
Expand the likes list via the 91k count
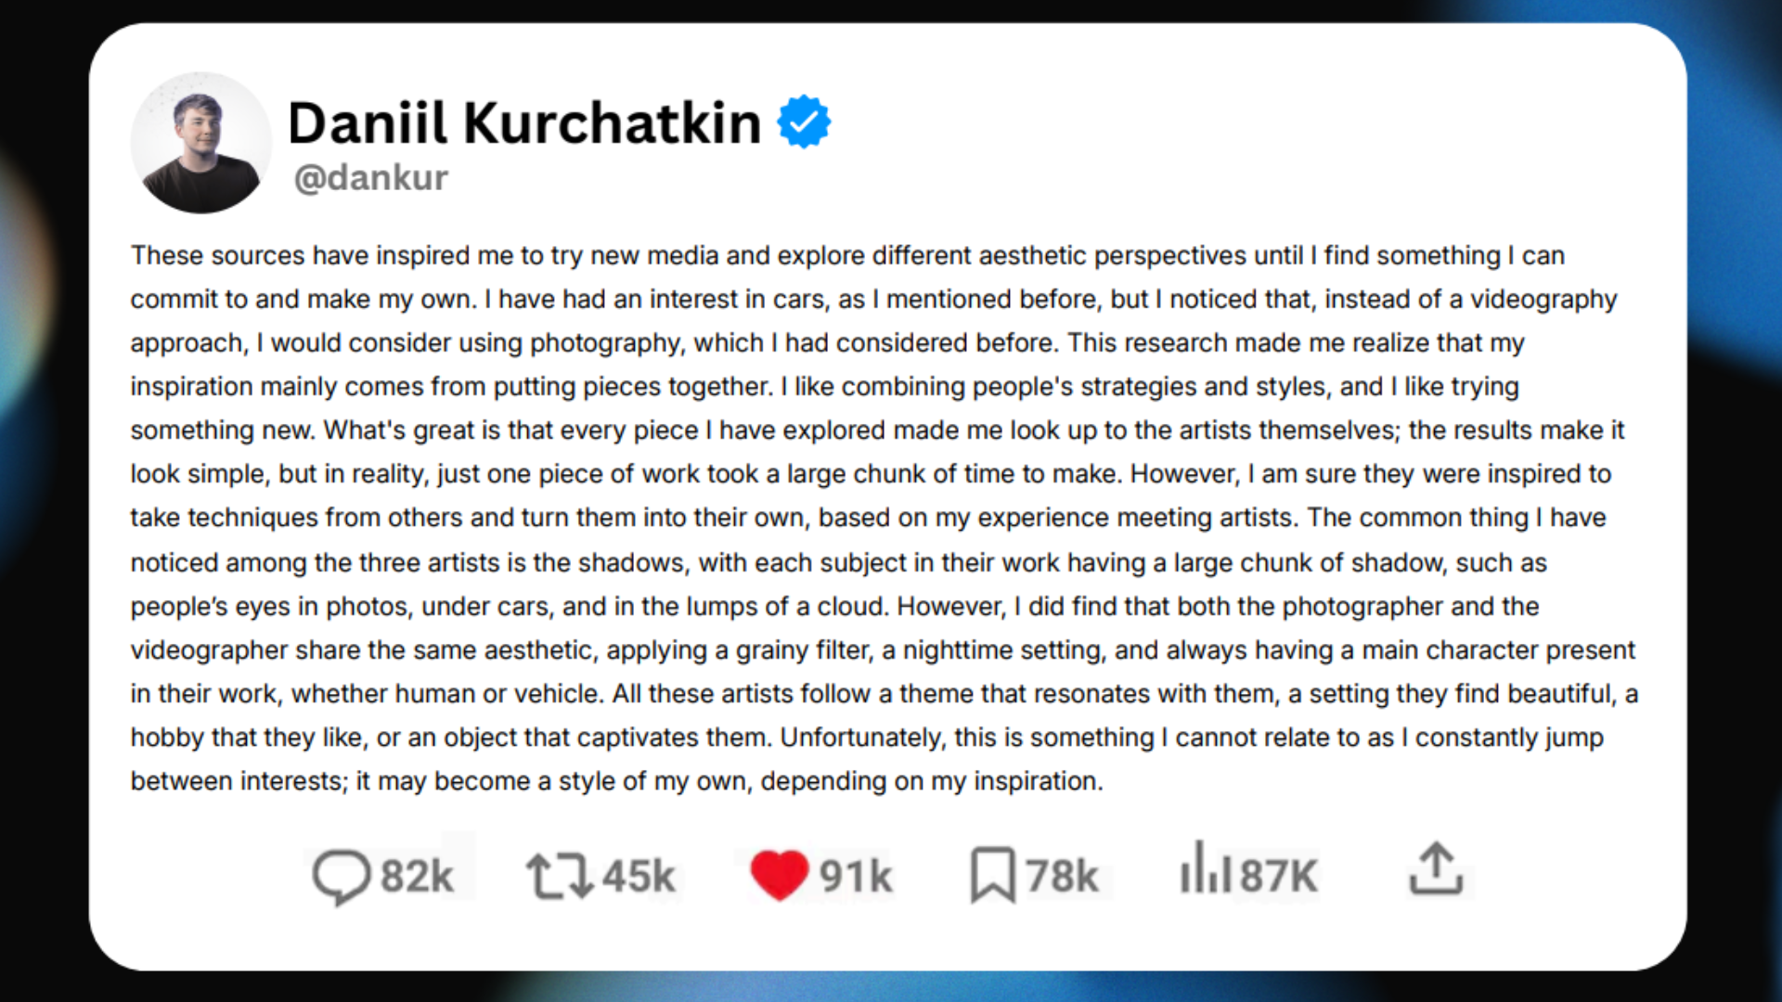point(855,873)
